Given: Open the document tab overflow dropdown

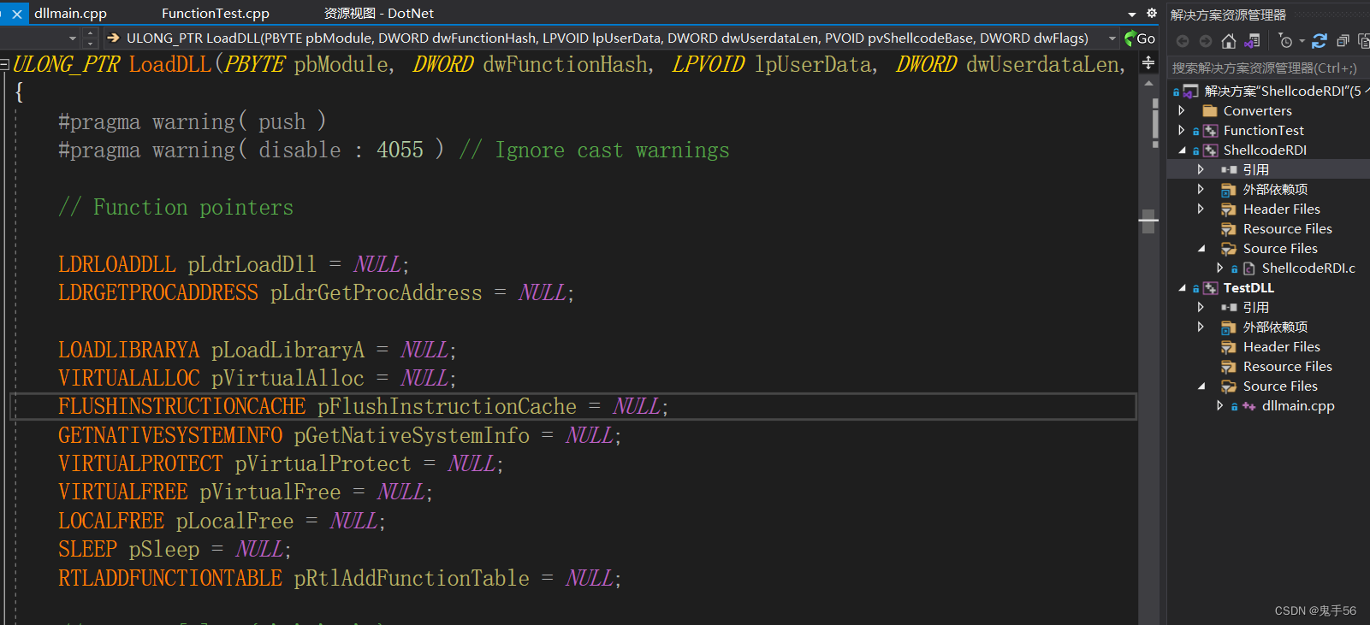Looking at the screenshot, I should point(1132,15).
